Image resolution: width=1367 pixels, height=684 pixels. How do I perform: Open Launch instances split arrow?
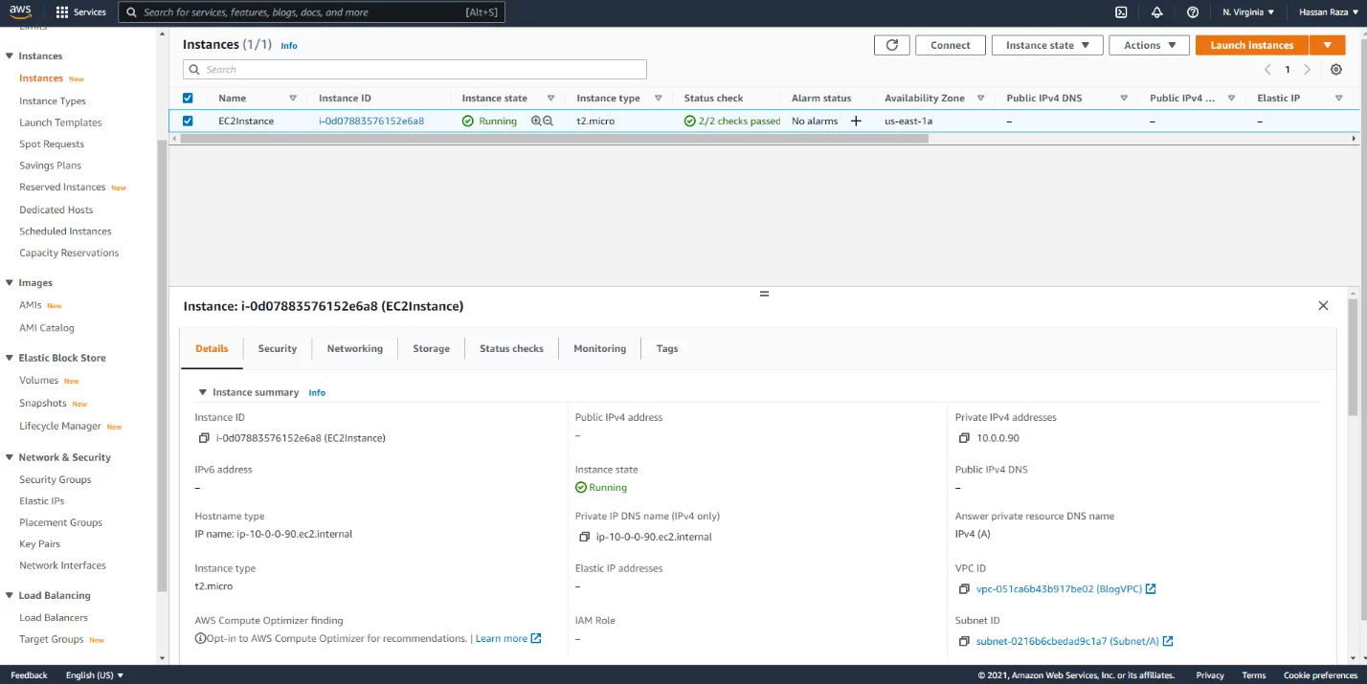1327,45
